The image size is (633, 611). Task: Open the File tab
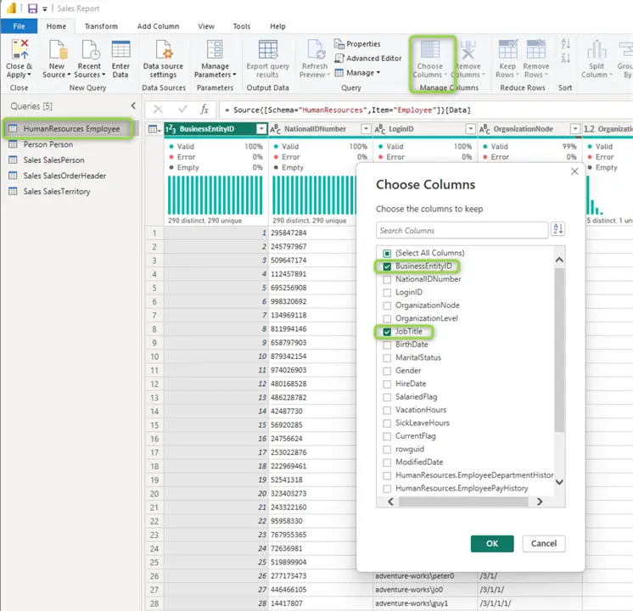point(19,26)
